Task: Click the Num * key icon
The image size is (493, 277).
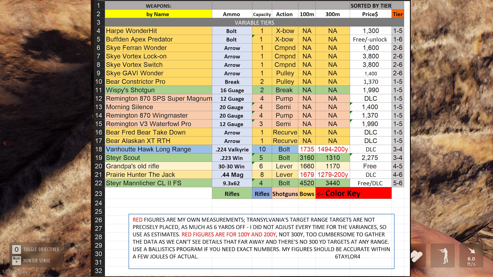Action: point(16,260)
